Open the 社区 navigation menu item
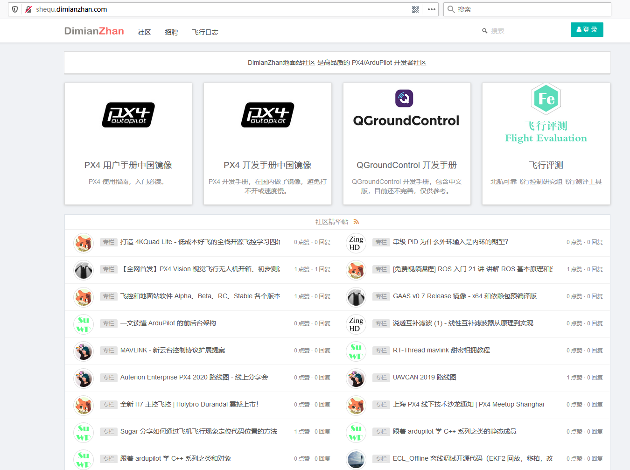630x470 pixels. (144, 32)
